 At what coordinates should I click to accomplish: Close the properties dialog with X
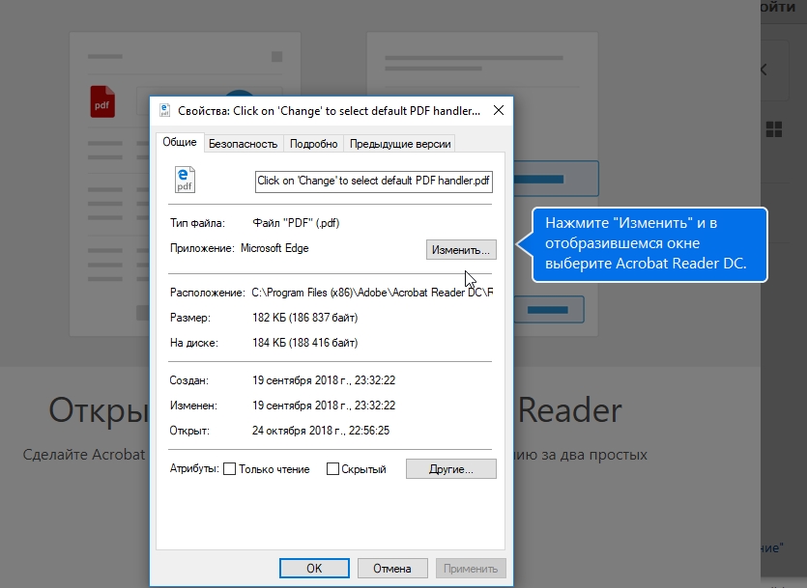(x=498, y=110)
